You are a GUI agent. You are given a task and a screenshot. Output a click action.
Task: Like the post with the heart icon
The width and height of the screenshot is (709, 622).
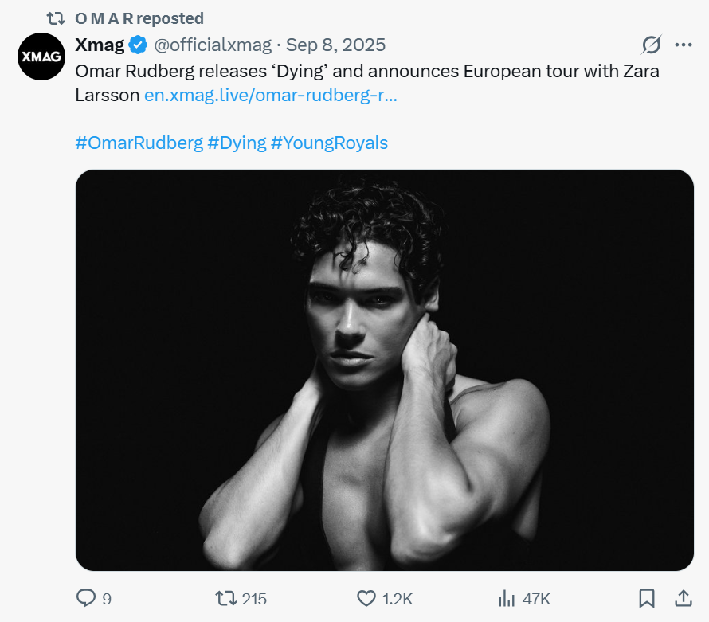pos(366,598)
